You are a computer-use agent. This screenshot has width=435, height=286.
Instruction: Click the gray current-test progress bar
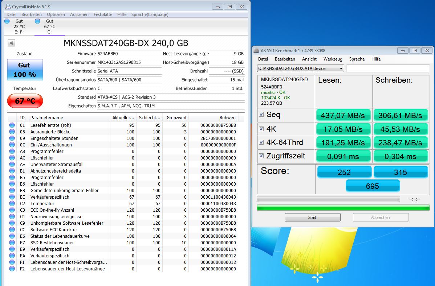pos(329,199)
